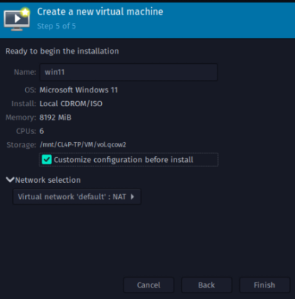
Task: Click the 'Step 5 of 5' subtitle
Action: 57,26
